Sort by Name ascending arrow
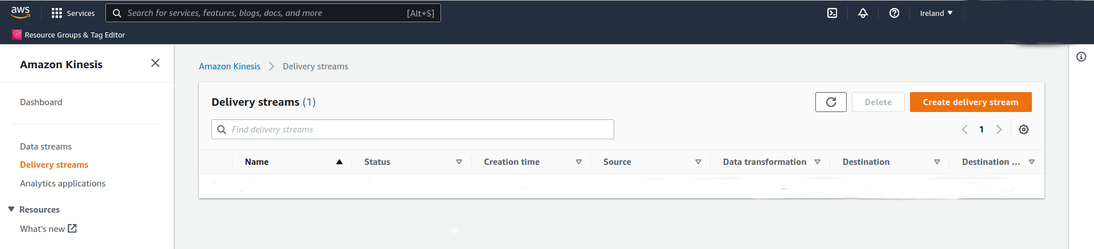The image size is (1094, 249). pyautogui.click(x=340, y=162)
